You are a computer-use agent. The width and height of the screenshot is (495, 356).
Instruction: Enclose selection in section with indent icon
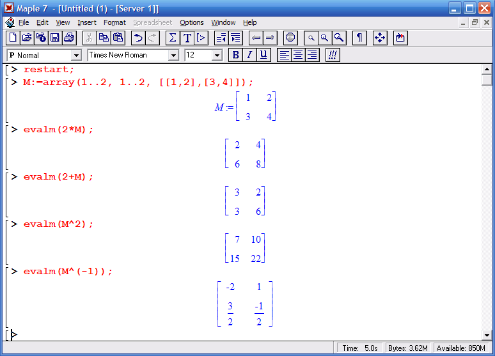[235, 38]
